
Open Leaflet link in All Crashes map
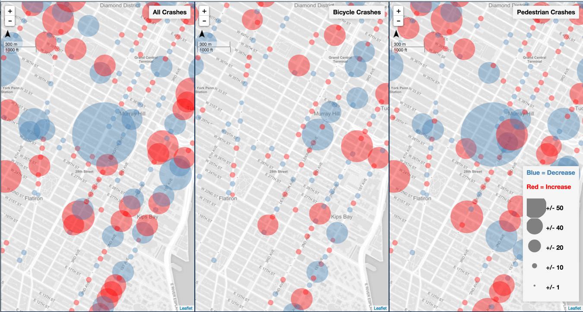pyautogui.click(x=186, y=308)
